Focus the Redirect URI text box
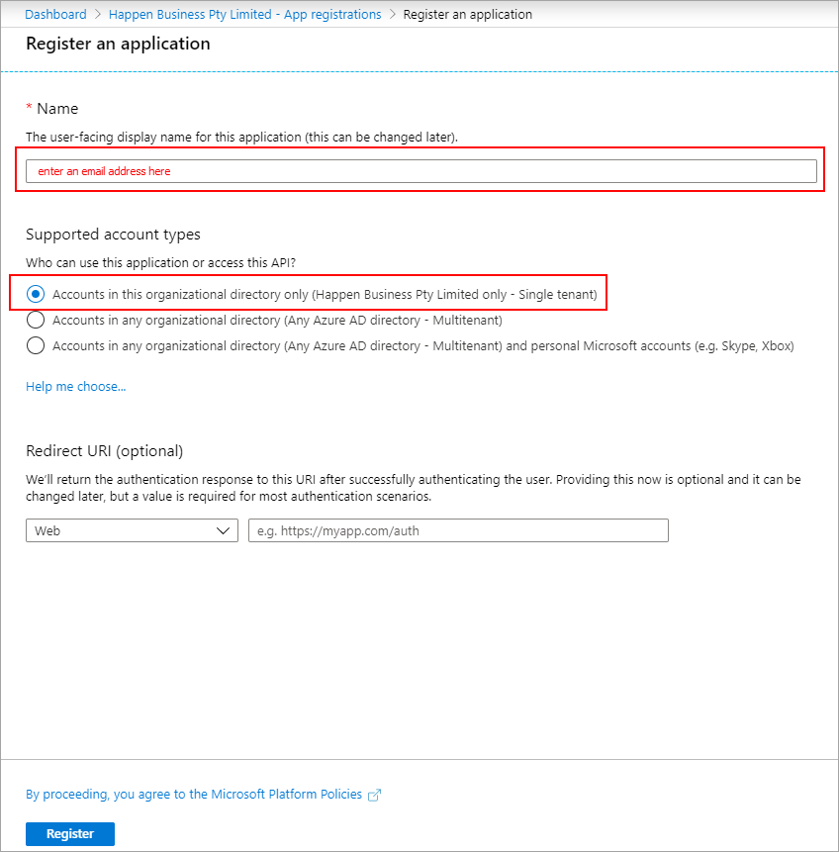Viewport: 839px width, 852px height. (x=458, y=530)
